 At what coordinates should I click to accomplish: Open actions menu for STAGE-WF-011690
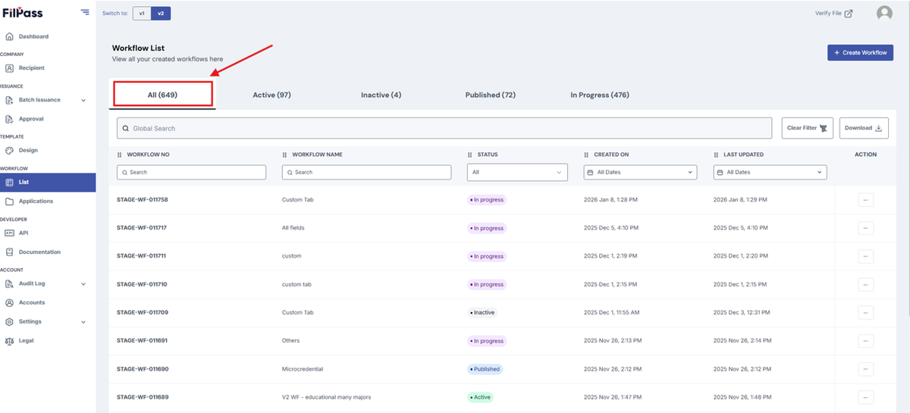click(x=865, y=369)
